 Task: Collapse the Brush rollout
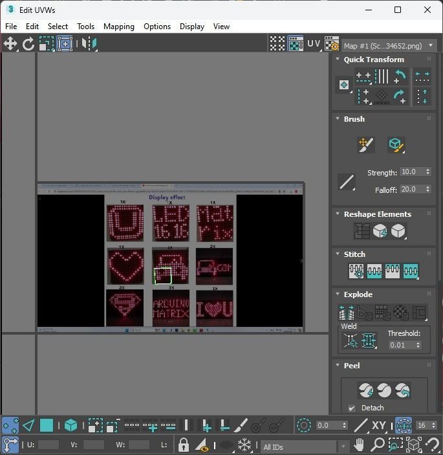coord(338,118)
